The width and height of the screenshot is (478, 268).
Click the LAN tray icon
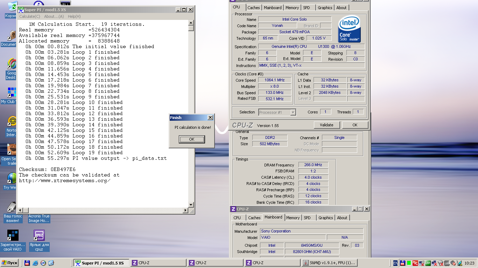pyautogui.click(x=428, y=263)
